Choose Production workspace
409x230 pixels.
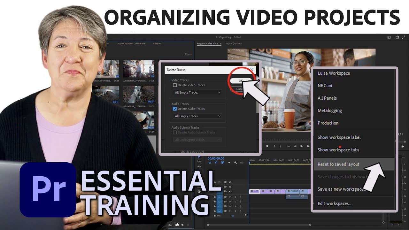pyautogui.click(x=328, y=123)
